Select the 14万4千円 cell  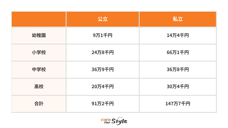point(178,35)
